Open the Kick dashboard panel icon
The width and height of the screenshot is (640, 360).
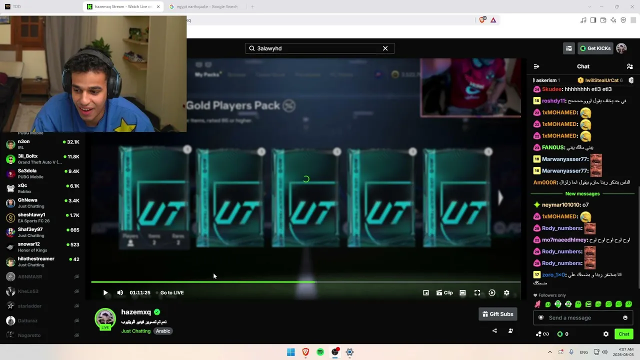(569, 48)
